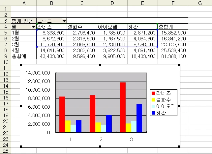The image size is (212, 154).
Task: Click cell with value 4,084,800
Action: pyautogui.click(x=142, y=38)
